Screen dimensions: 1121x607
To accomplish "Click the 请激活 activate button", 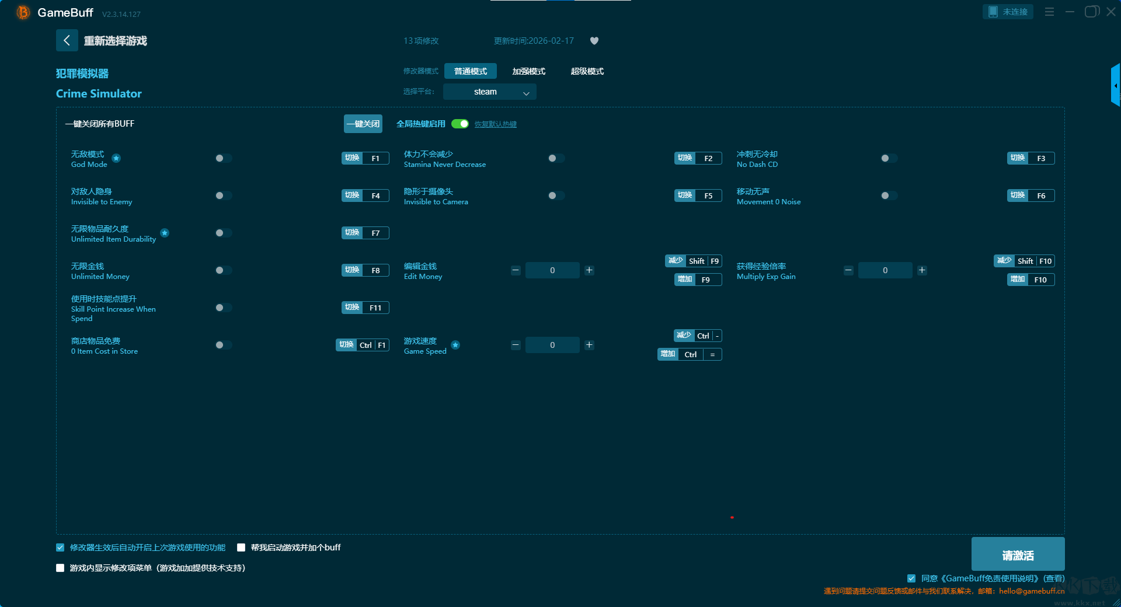I will tap(1017, 554).
